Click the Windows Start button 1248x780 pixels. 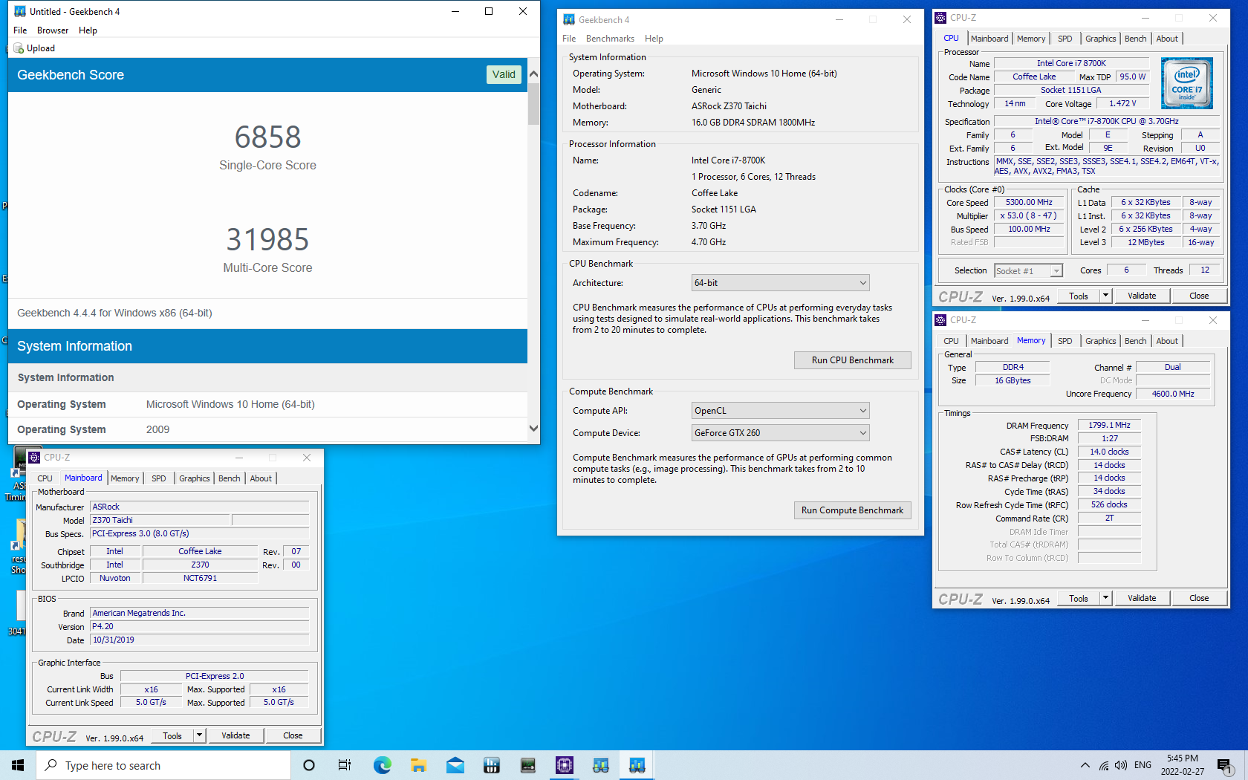coord(18,765)
